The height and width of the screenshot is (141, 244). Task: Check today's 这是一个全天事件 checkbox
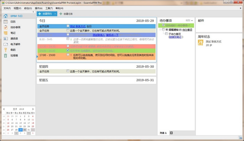click(x=68, y=30)
